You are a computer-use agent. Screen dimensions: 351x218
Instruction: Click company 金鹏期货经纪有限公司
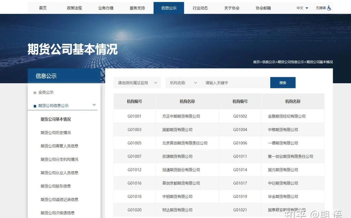(287, 116)
